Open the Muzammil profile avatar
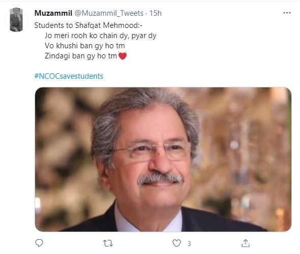Viewport: 300px width, 254px height. click(x=16, y=19)
